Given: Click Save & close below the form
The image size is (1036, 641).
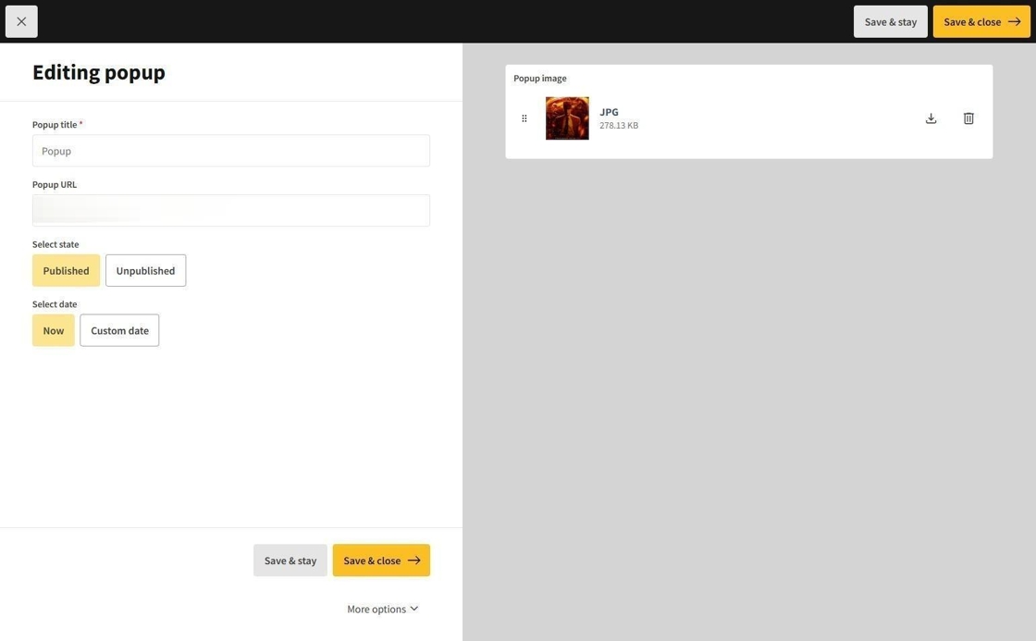Looking at the screenshot, I should click(372, 561).
